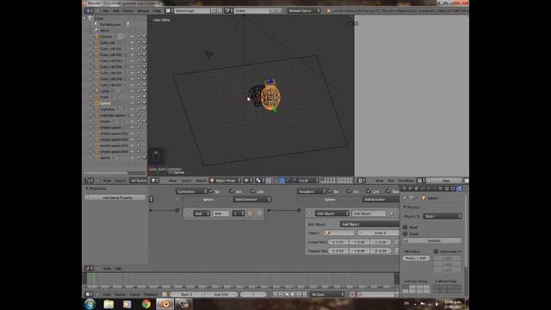Viewport: 551px width, 310px height.
Task: Add a new screen layout with plus button
Action: 214,10
